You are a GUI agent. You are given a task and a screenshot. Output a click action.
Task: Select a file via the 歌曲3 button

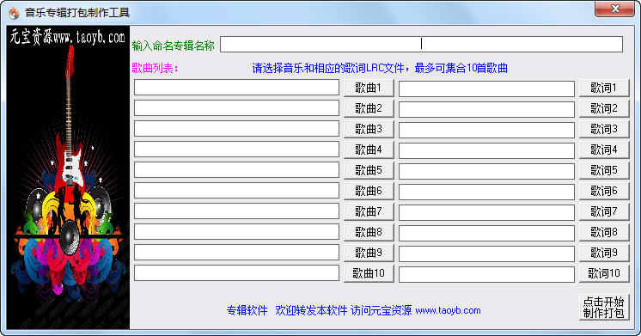pyautogui.click(x=369, y=129)
